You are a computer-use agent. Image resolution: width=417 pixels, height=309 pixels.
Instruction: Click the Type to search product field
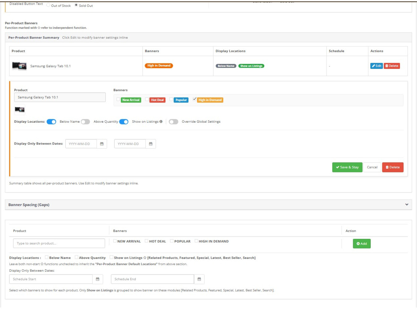[59, 243]
